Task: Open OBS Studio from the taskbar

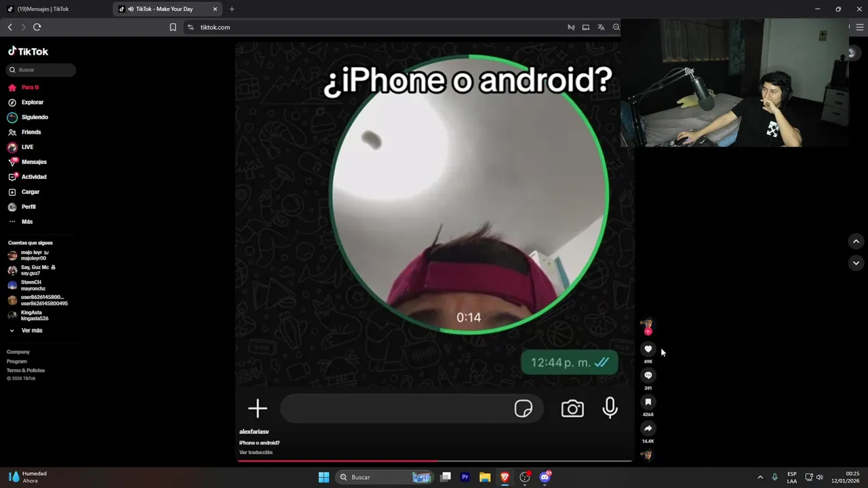Action: point(525,477)
